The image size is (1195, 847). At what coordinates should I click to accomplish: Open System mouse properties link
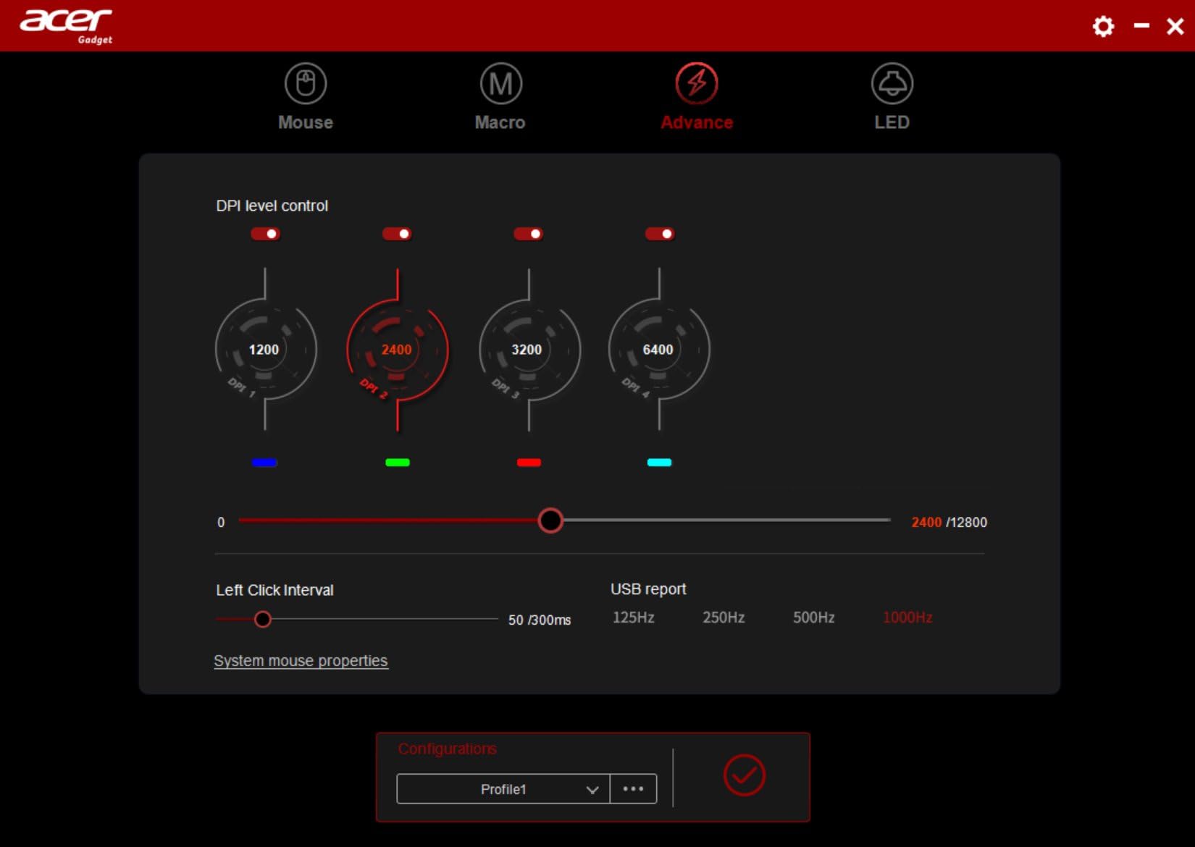tap(301, 661)
